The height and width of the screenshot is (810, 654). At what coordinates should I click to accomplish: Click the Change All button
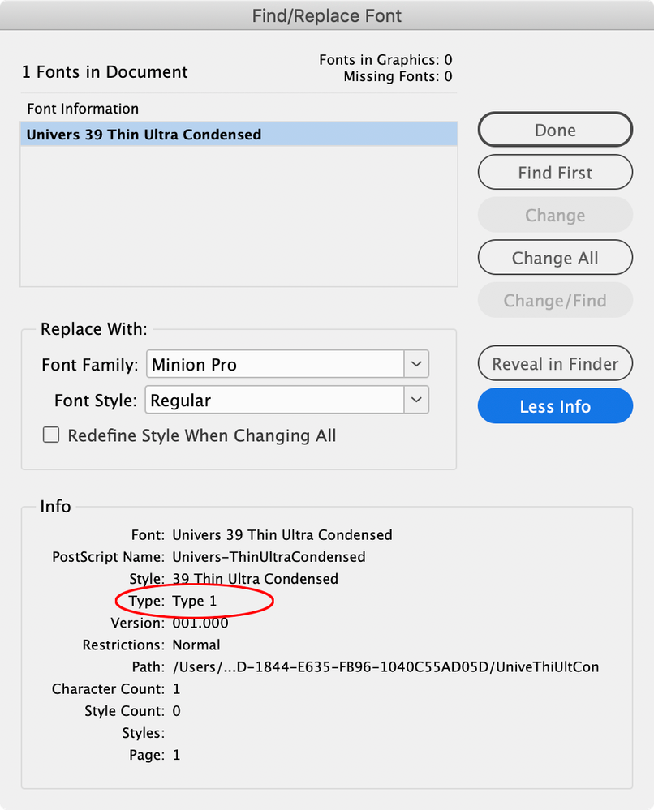(555, 258)
